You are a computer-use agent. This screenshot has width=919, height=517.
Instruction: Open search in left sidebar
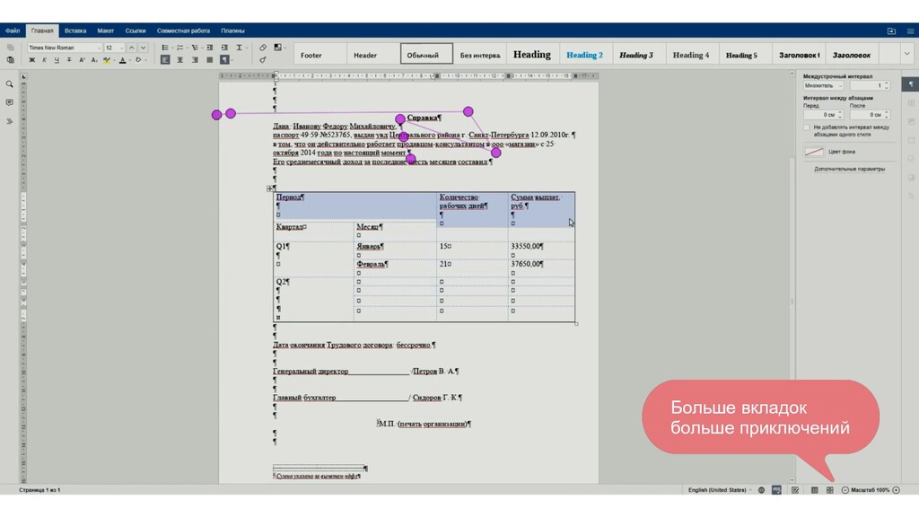pos(9,84)
